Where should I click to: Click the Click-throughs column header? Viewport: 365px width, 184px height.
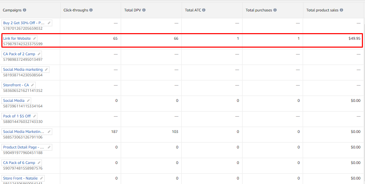coord(76,10)
